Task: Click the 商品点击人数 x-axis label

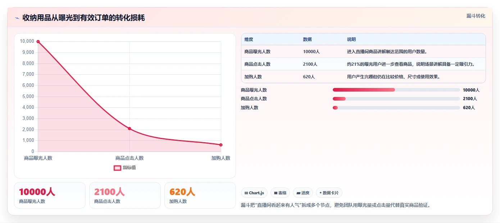Action: coord(129,158)
